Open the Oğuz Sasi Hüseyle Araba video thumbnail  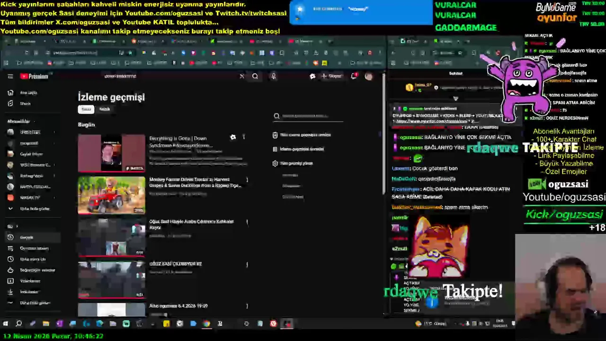[112, 237]
